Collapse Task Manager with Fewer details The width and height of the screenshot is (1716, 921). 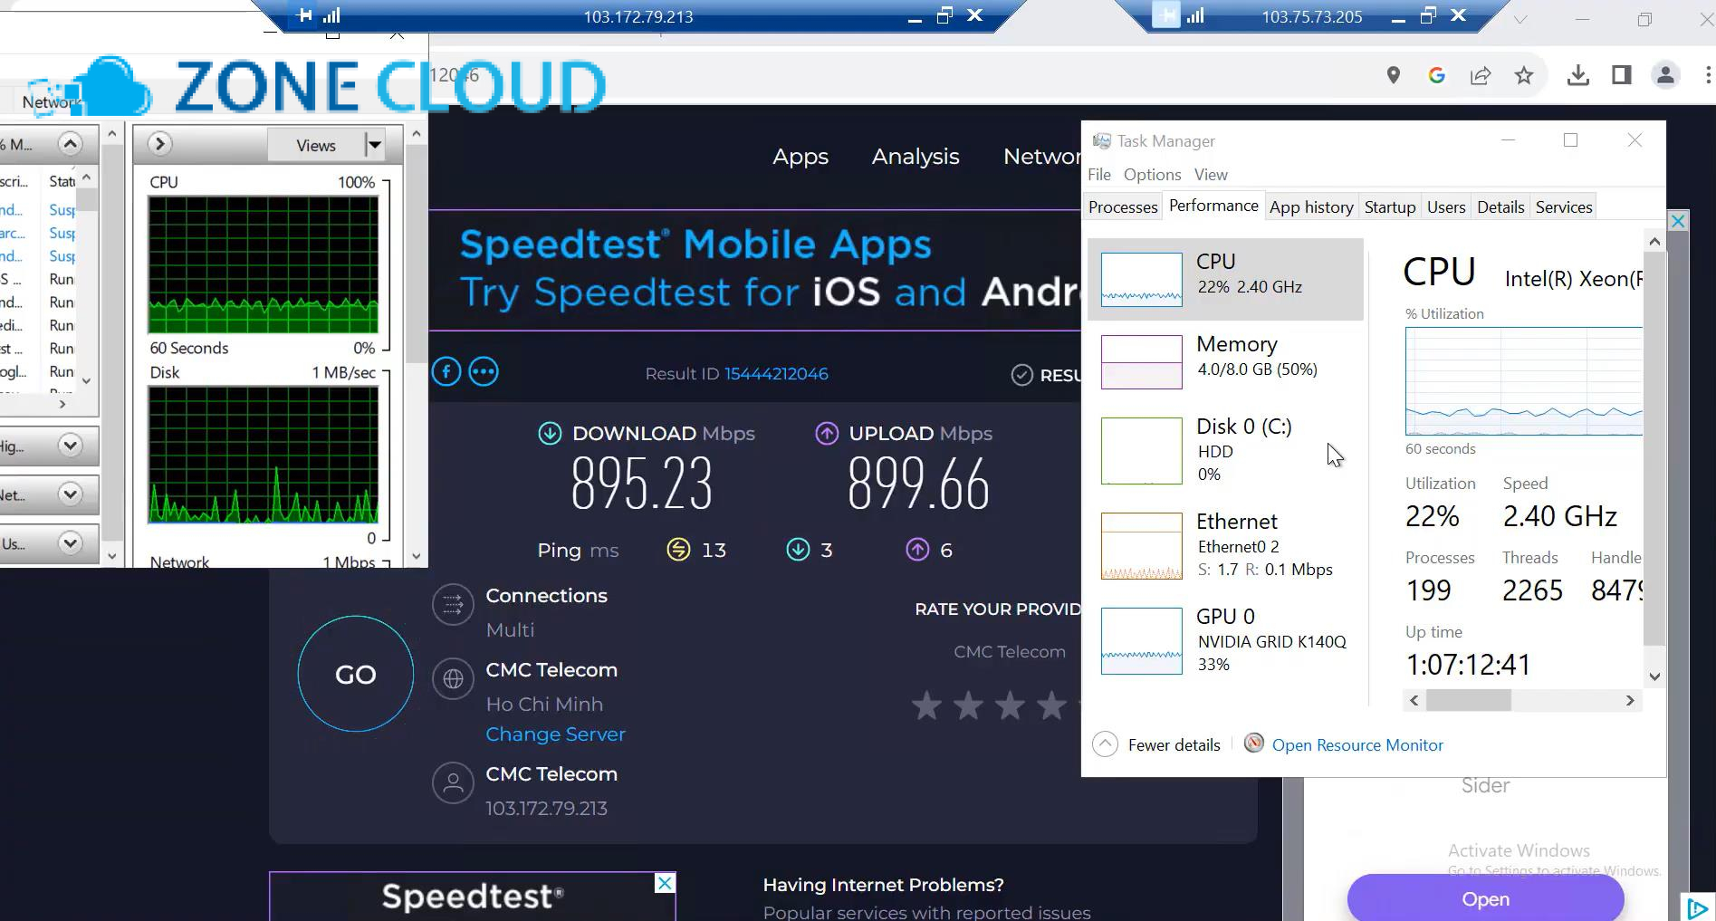[x=1157, y=744]
